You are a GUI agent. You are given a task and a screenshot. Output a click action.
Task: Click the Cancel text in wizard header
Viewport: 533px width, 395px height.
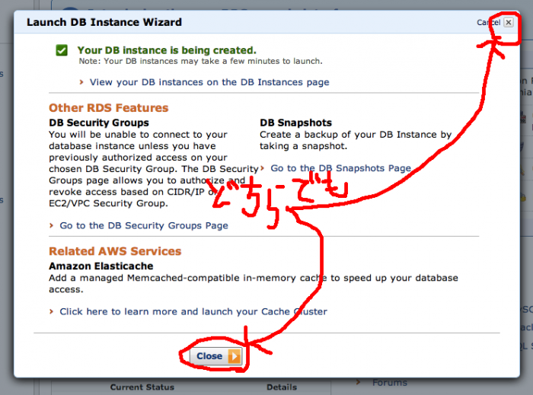[489, 22]
